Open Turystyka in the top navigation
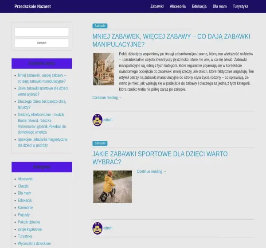266x248 pixels. pyautogui.click(x=240, y=7)
